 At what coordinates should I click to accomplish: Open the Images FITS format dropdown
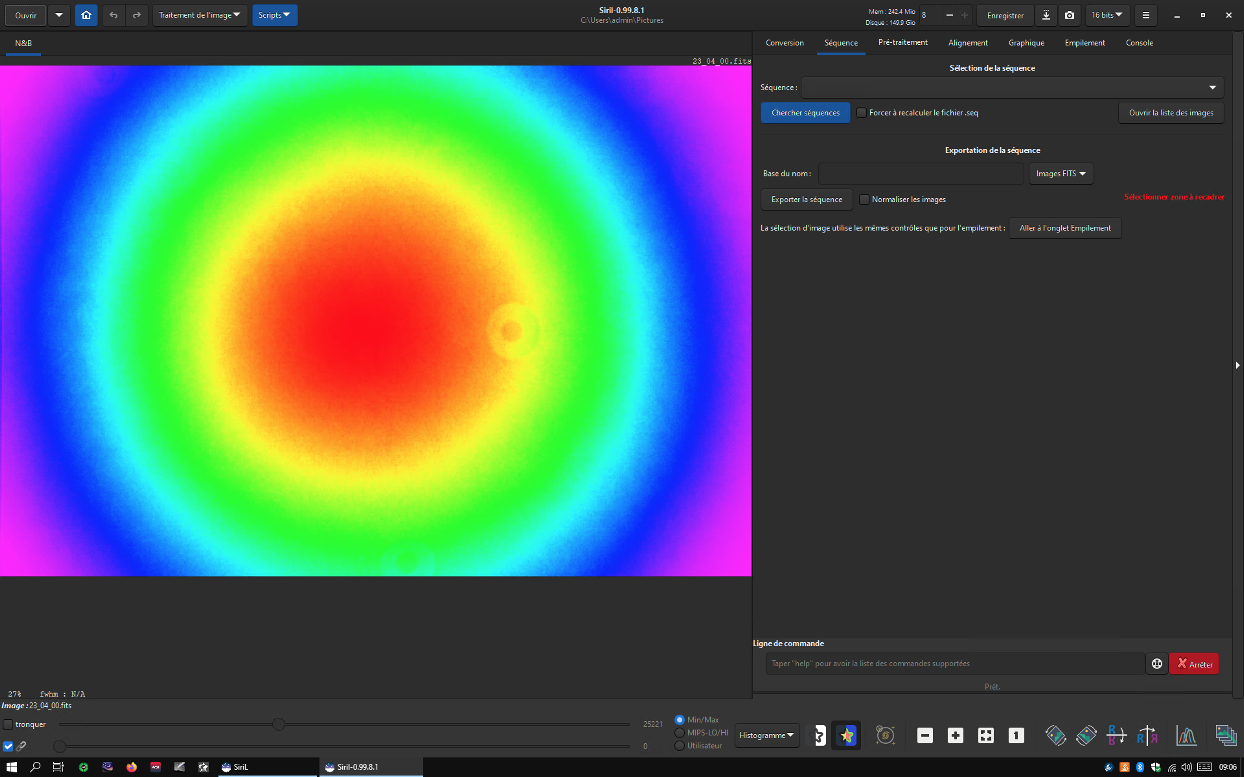(1061, 174)
